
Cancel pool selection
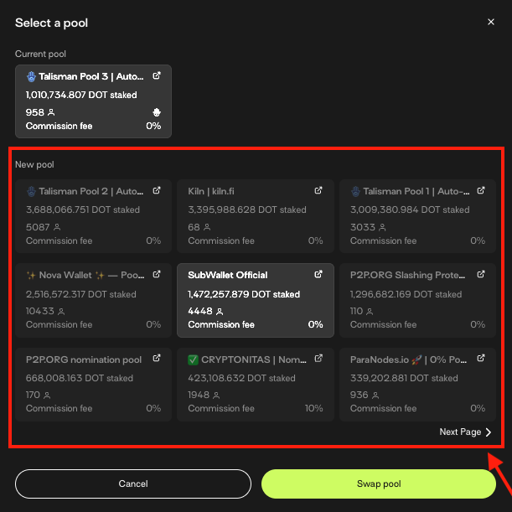133,484
